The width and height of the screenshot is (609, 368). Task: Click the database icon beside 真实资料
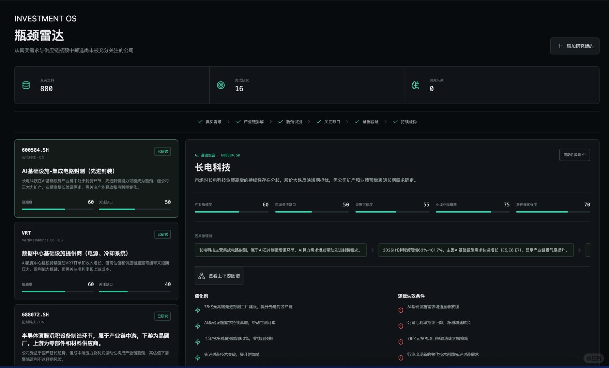coord(26,85)
